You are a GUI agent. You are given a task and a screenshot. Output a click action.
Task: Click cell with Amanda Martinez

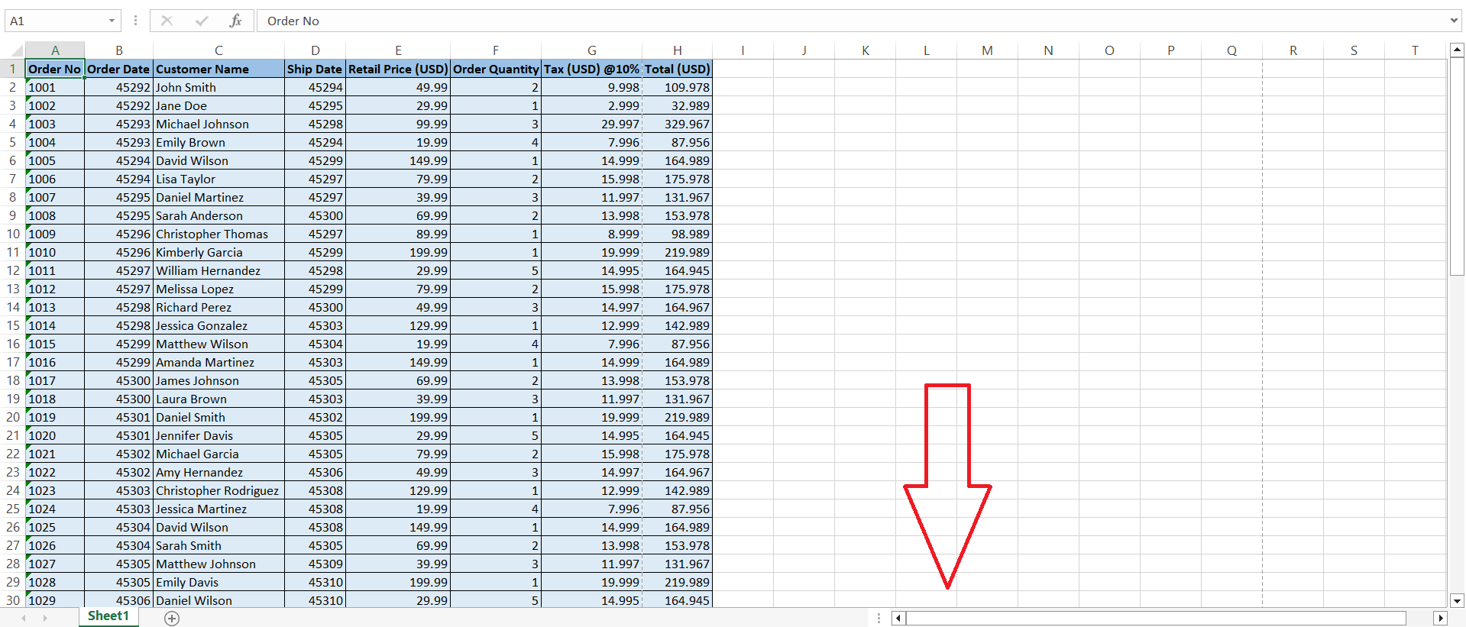pos(218,362)
